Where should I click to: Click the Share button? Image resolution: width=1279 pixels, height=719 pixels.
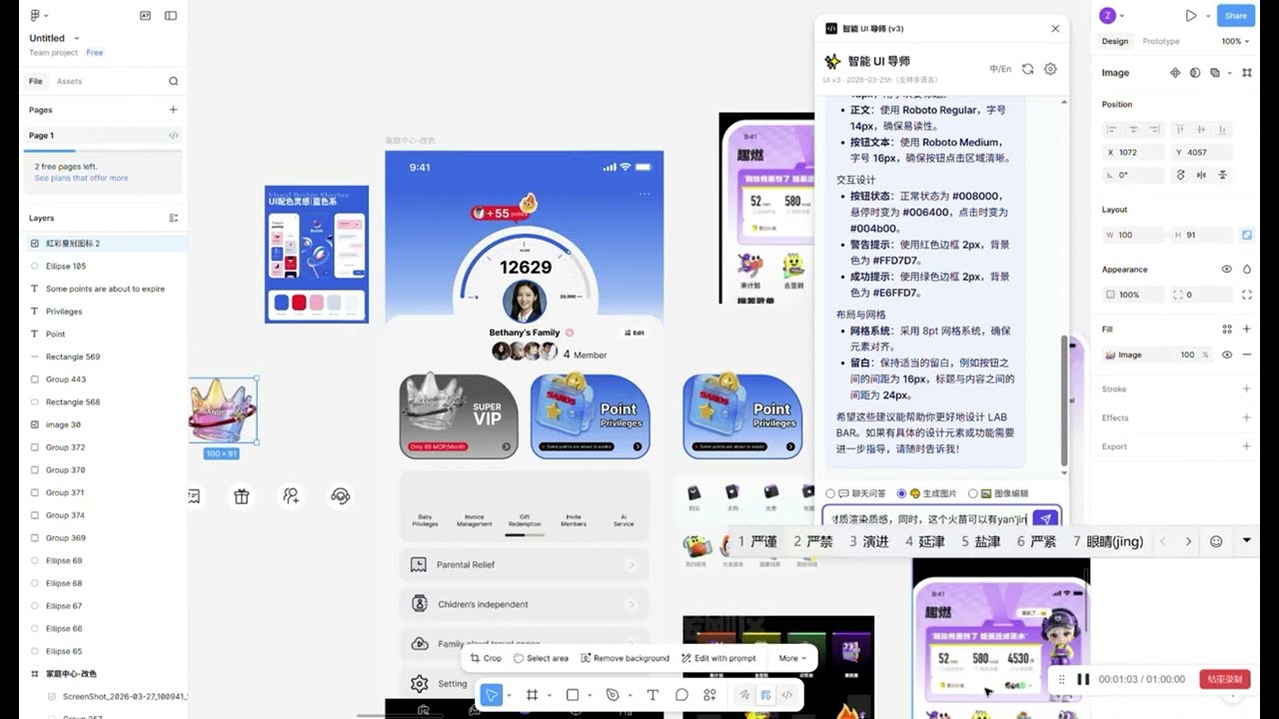tap(1236, 15)
